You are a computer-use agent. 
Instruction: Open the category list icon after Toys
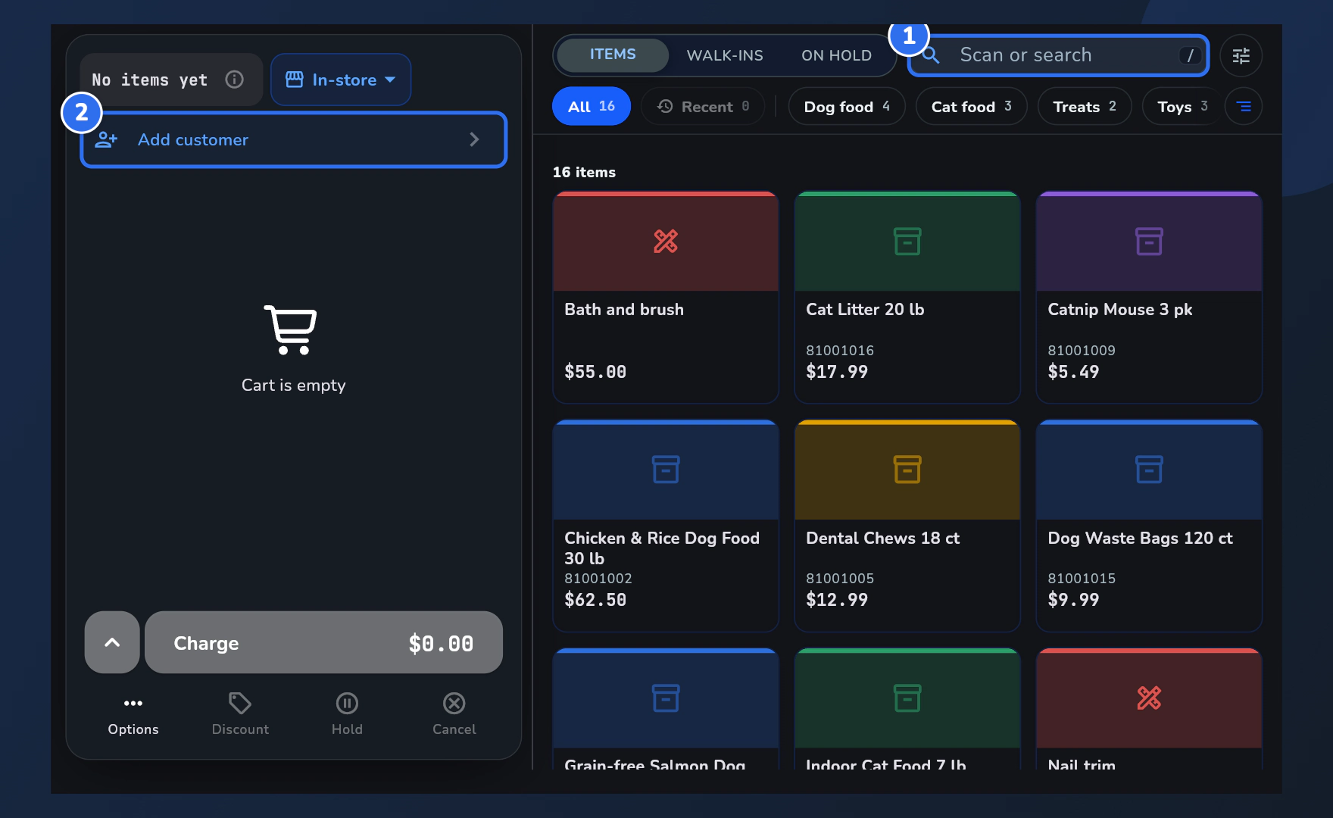point(1244,107)
